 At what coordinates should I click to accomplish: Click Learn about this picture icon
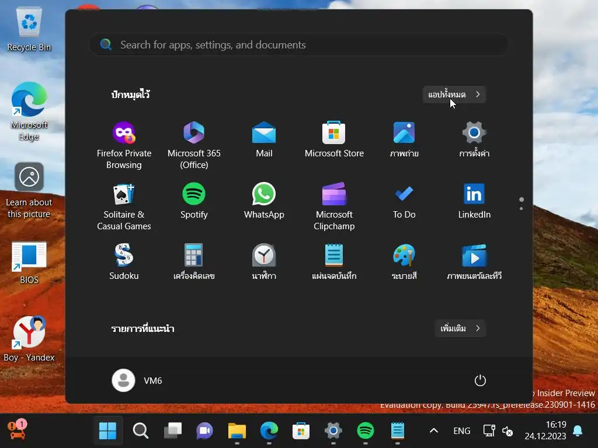click(29, 191)
